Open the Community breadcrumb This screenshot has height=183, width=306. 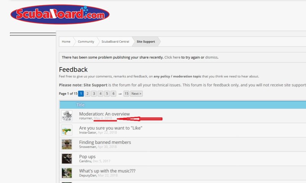pos(86,42)
